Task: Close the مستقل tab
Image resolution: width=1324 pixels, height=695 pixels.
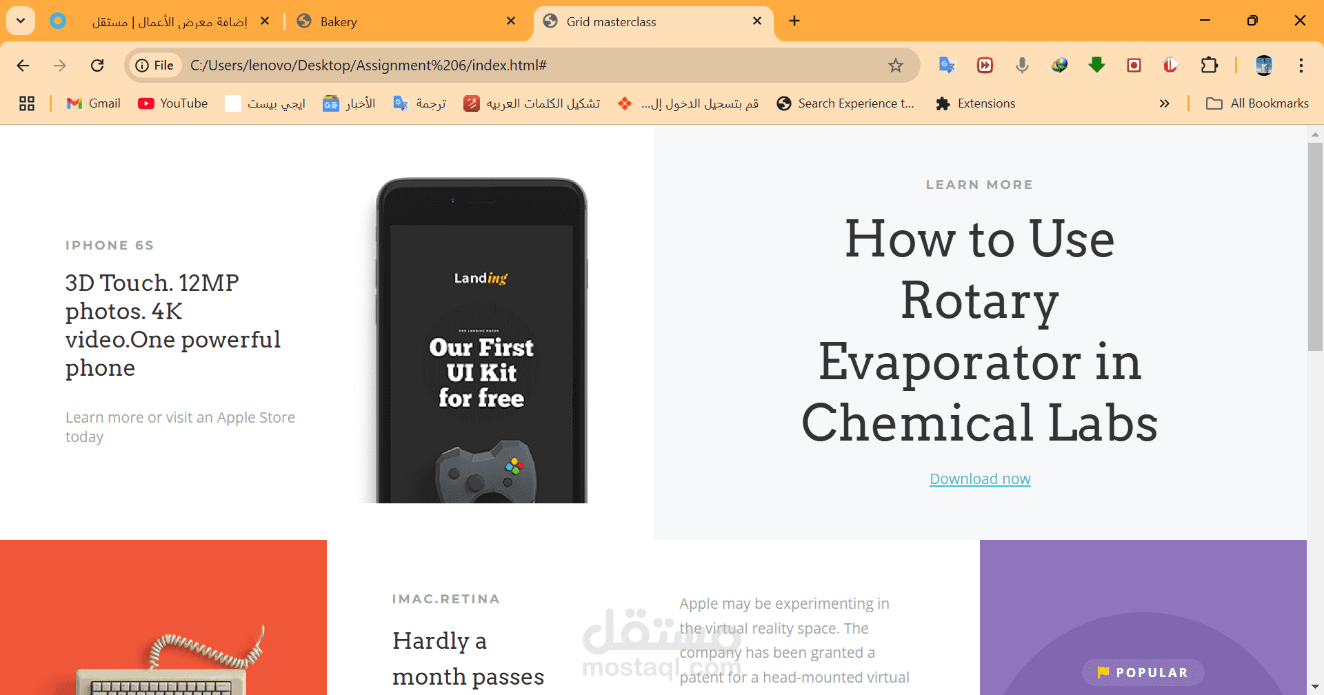Action: [265, 21]
